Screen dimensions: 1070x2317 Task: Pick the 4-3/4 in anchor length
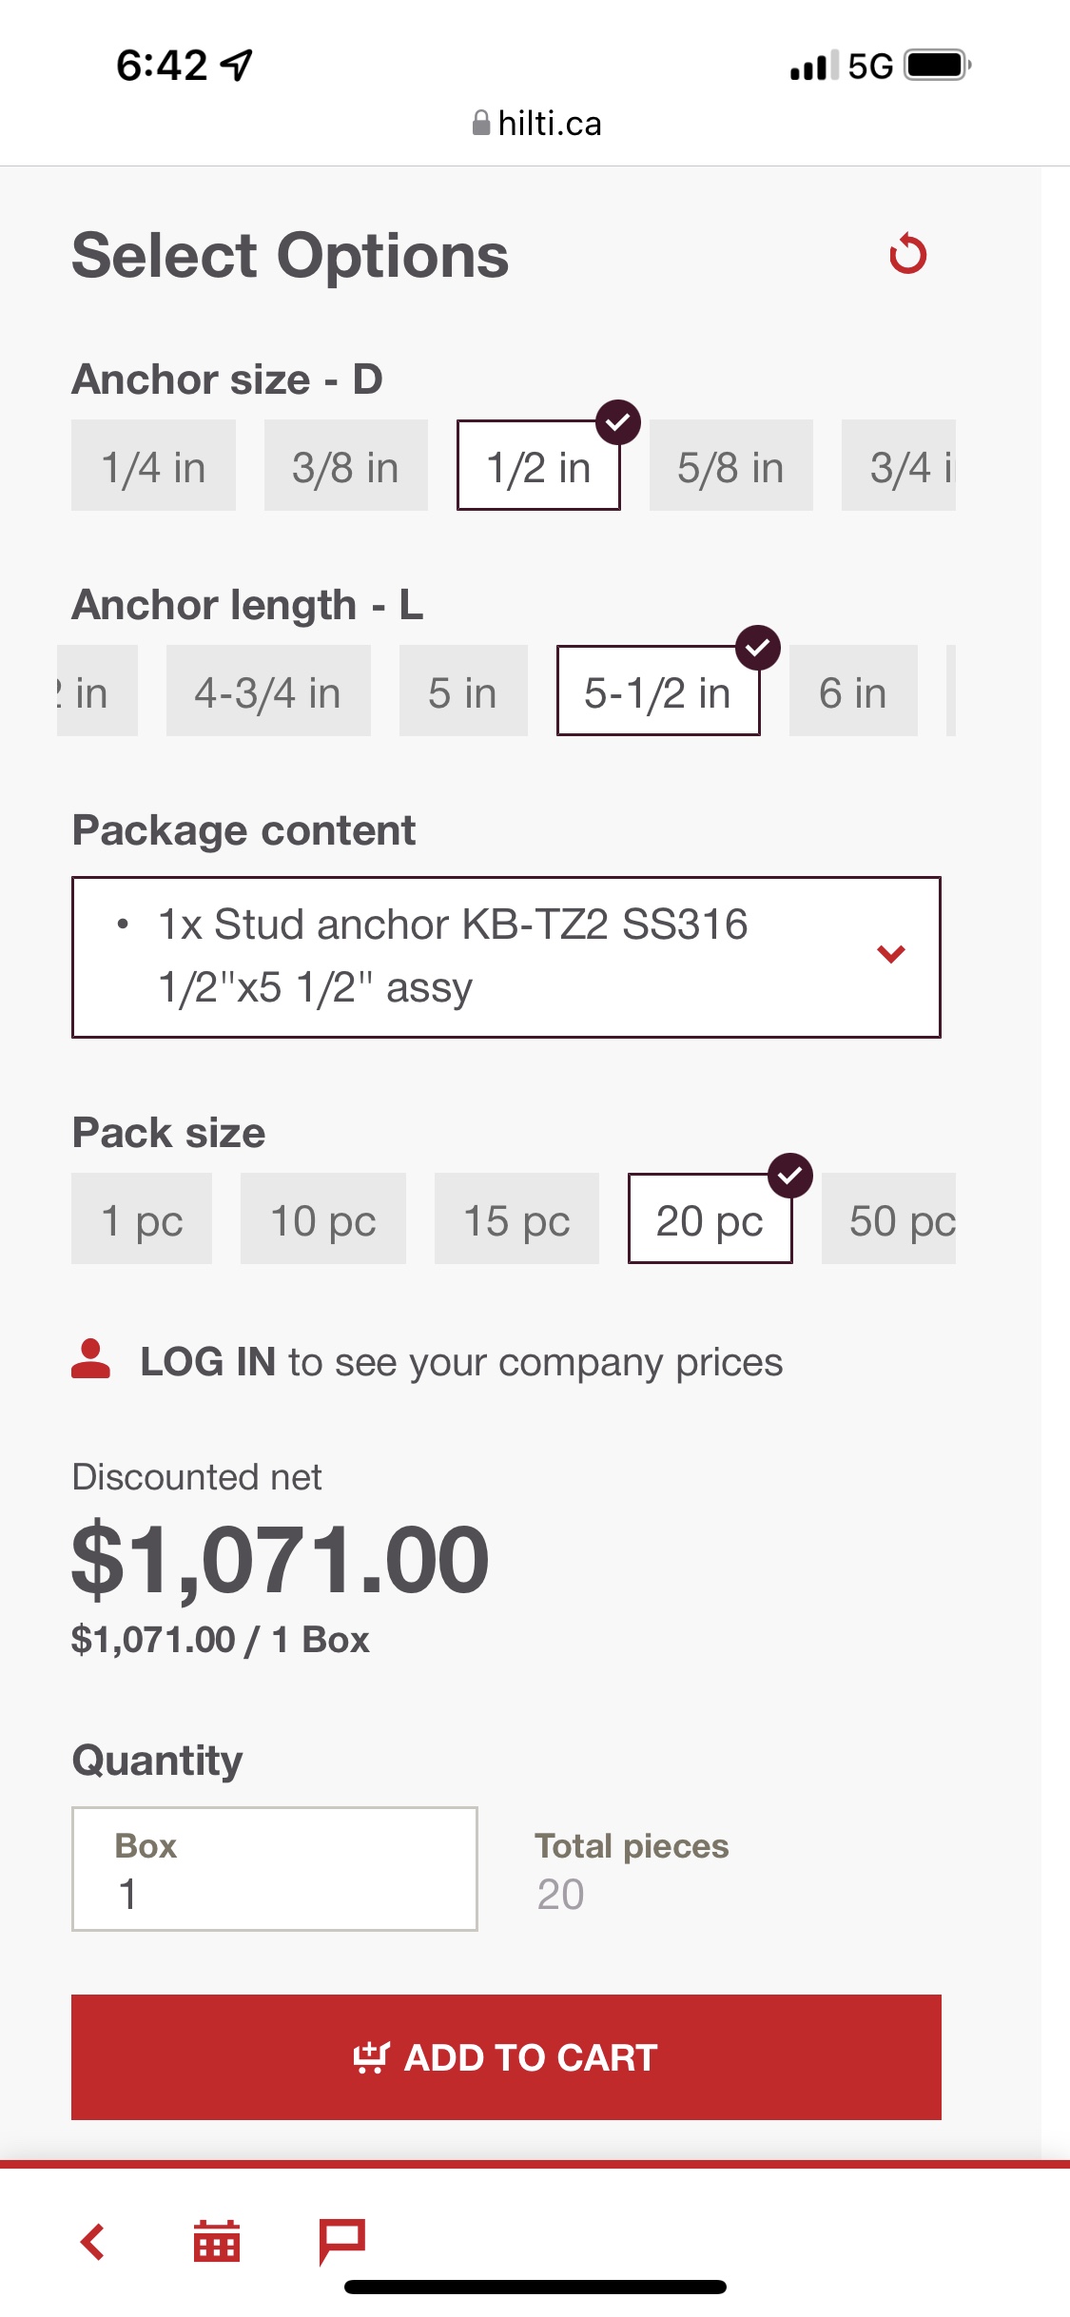pos(267,691)
